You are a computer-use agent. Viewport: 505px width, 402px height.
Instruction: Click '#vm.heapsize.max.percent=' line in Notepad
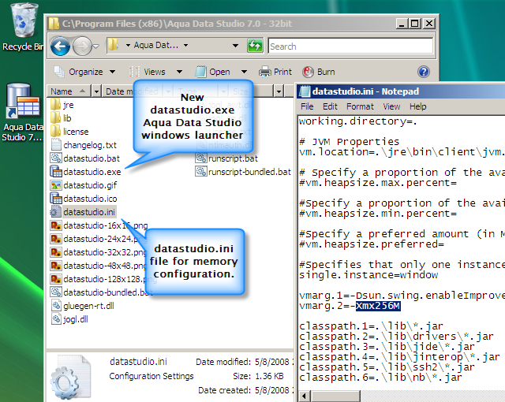378,183
